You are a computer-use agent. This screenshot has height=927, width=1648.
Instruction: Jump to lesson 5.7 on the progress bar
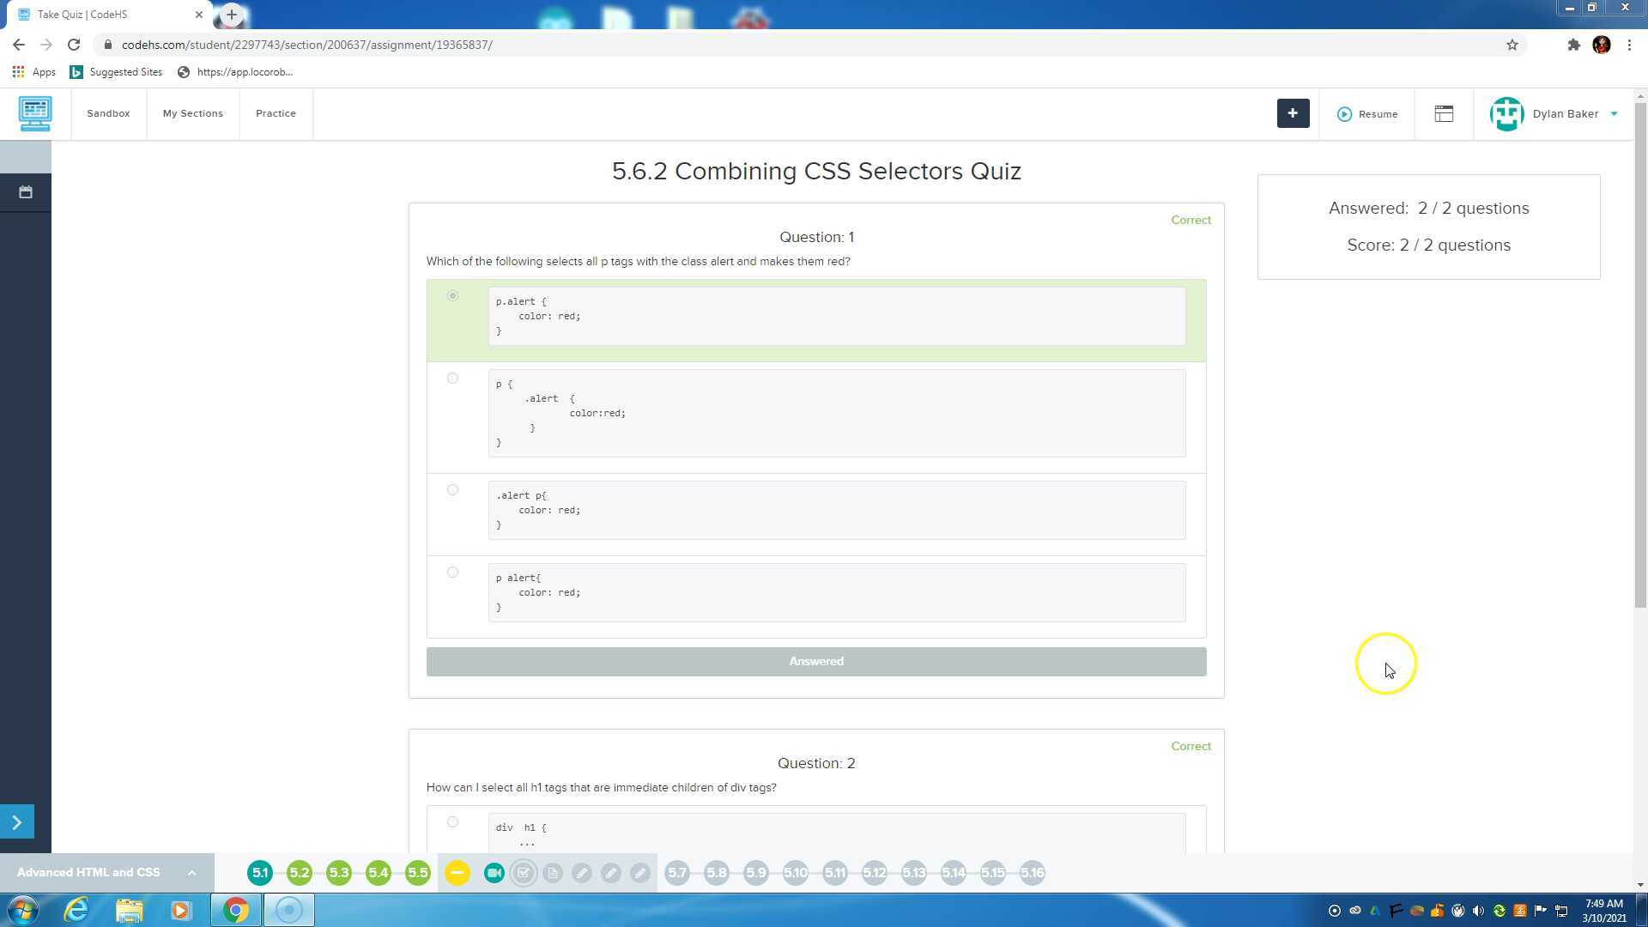(x=677, y=872)
